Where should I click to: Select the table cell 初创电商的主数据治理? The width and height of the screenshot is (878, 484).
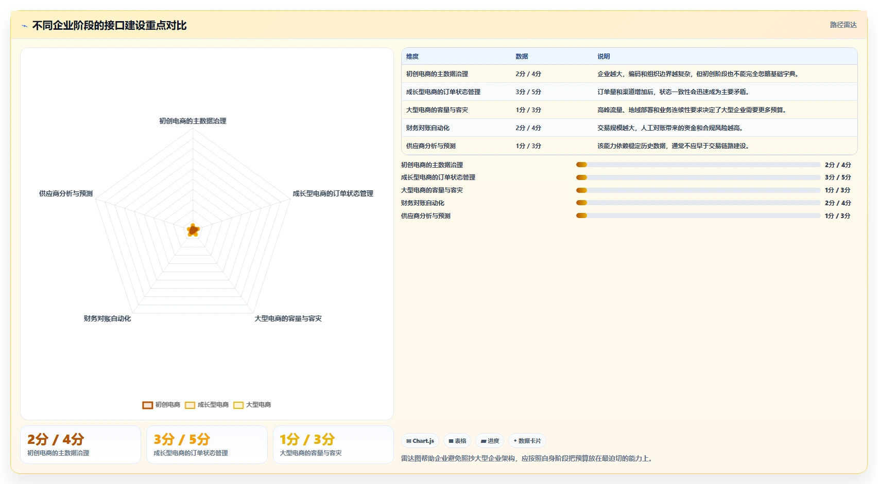click(437, 74)
